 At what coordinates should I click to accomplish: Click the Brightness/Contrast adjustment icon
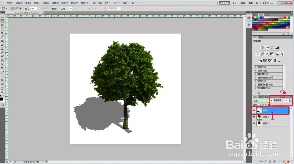click(x=262, y=47)
